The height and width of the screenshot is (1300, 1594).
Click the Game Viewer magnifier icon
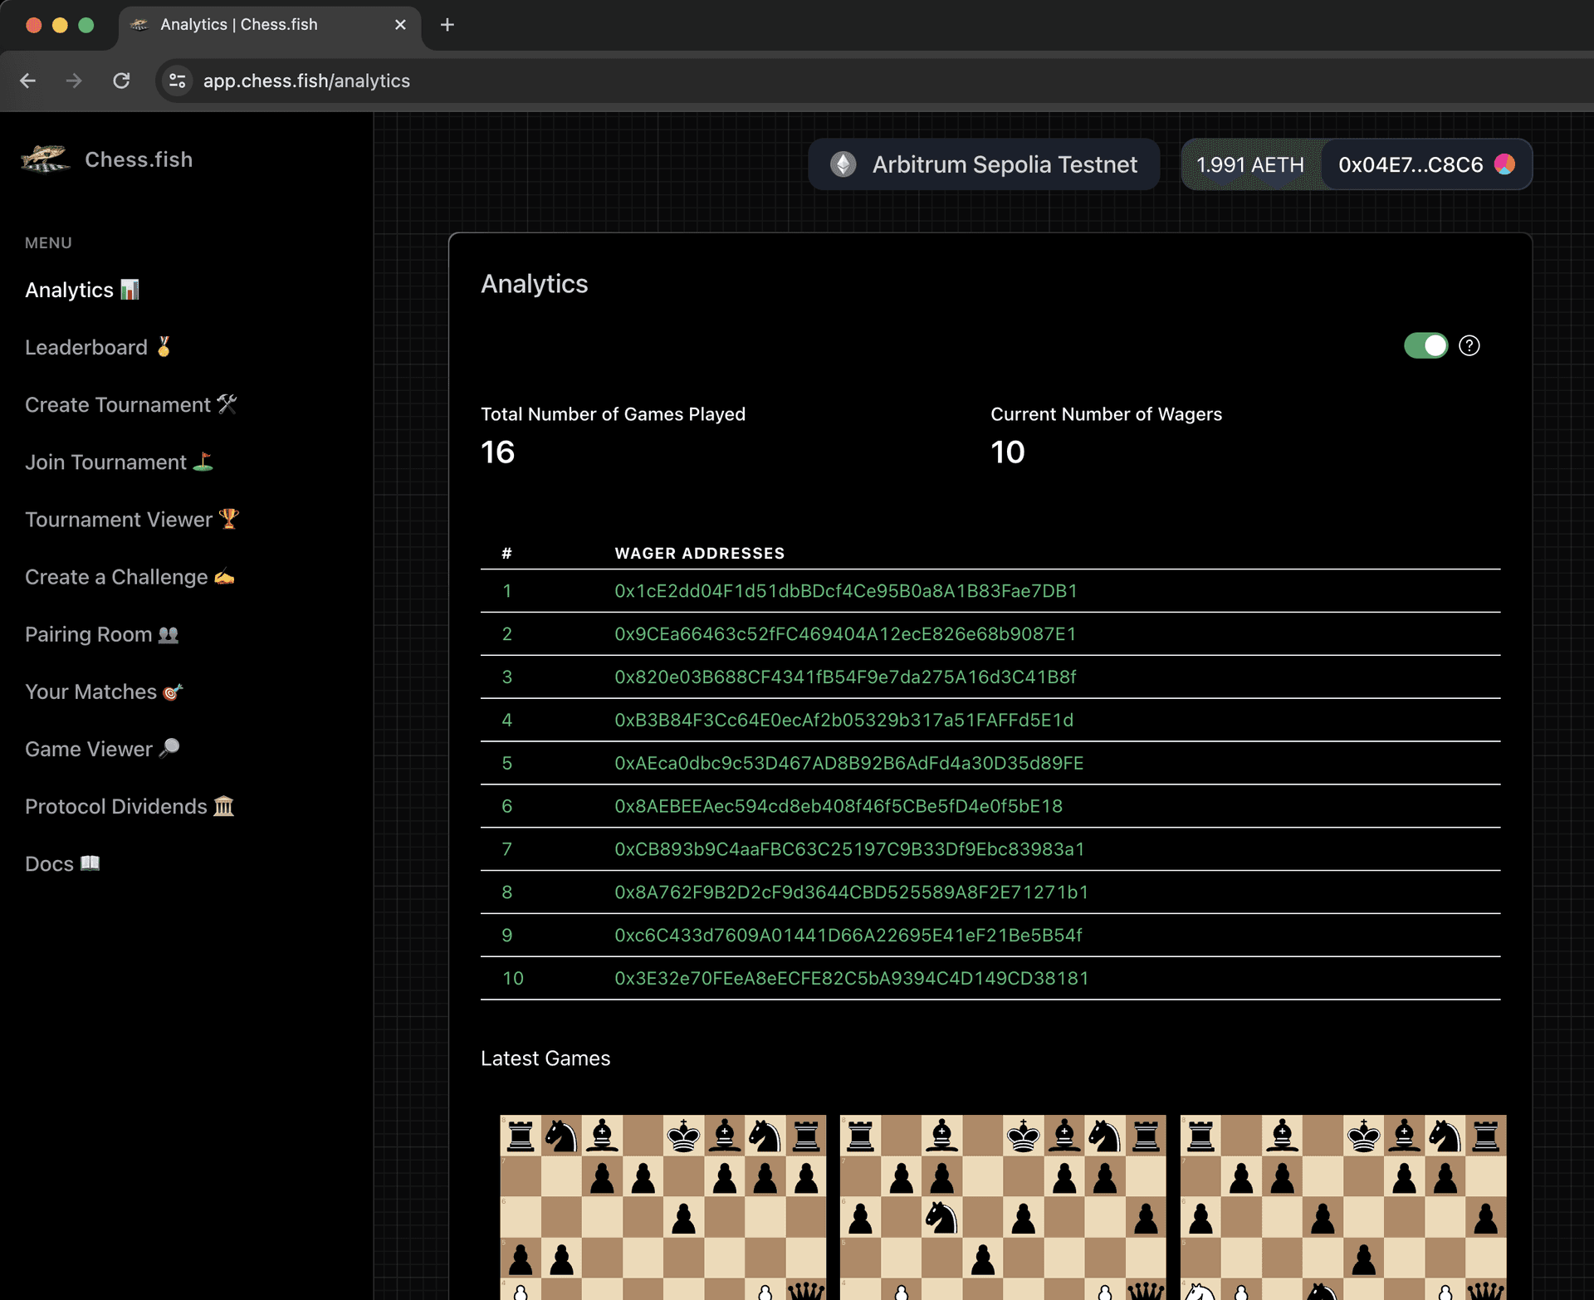[169, 748]
